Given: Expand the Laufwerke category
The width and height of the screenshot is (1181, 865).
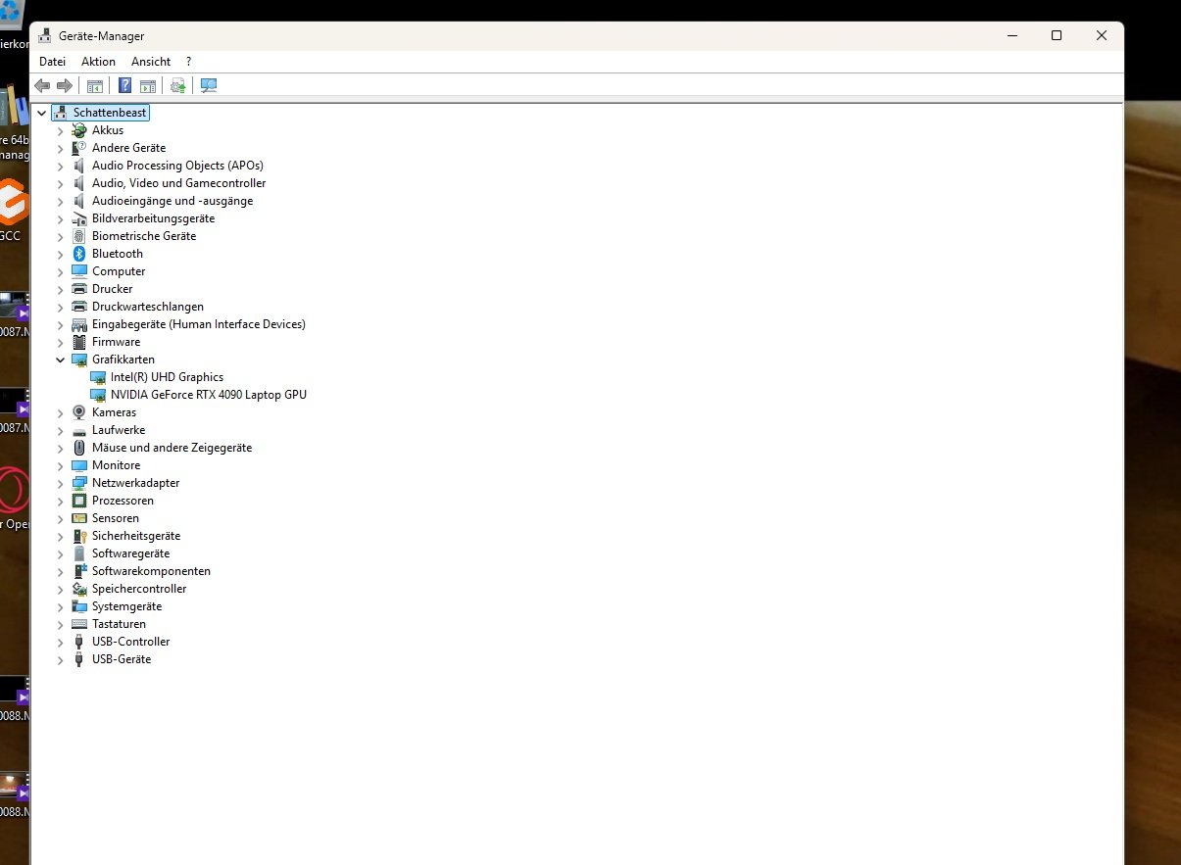Looking at the screenshot, I should (x=60, y=430).
